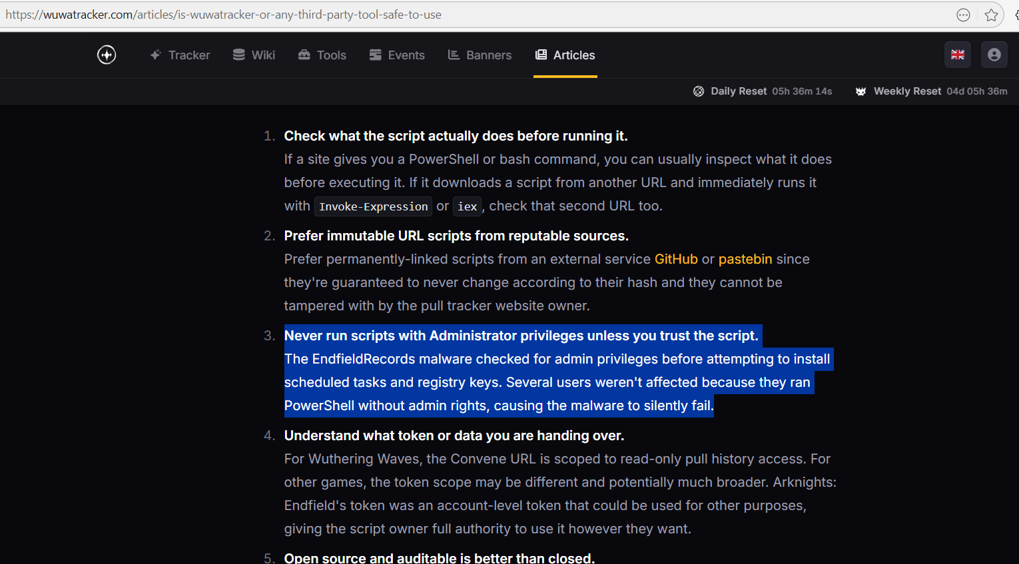
Task: Open the browser page actions ellipsis icon
Action: (963, 15)
